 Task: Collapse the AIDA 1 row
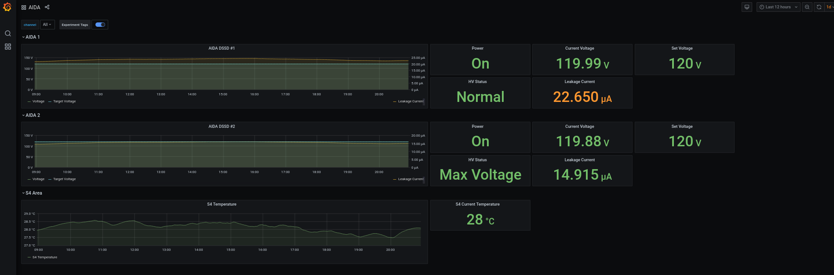[x=31, y=37]
